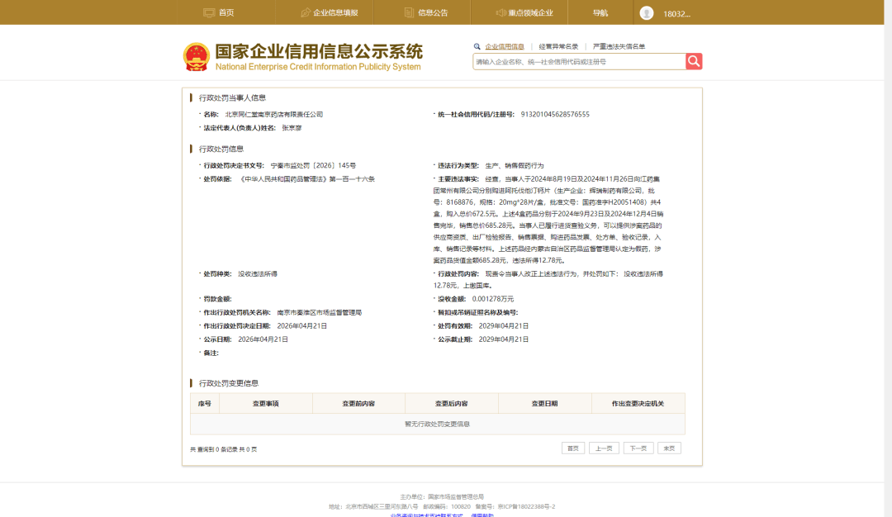Click the 行政处罚变更信息 section heading

click(229, 383)
